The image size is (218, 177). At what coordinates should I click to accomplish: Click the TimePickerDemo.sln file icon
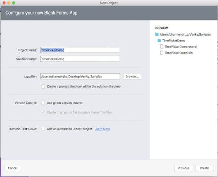point(162,53)
